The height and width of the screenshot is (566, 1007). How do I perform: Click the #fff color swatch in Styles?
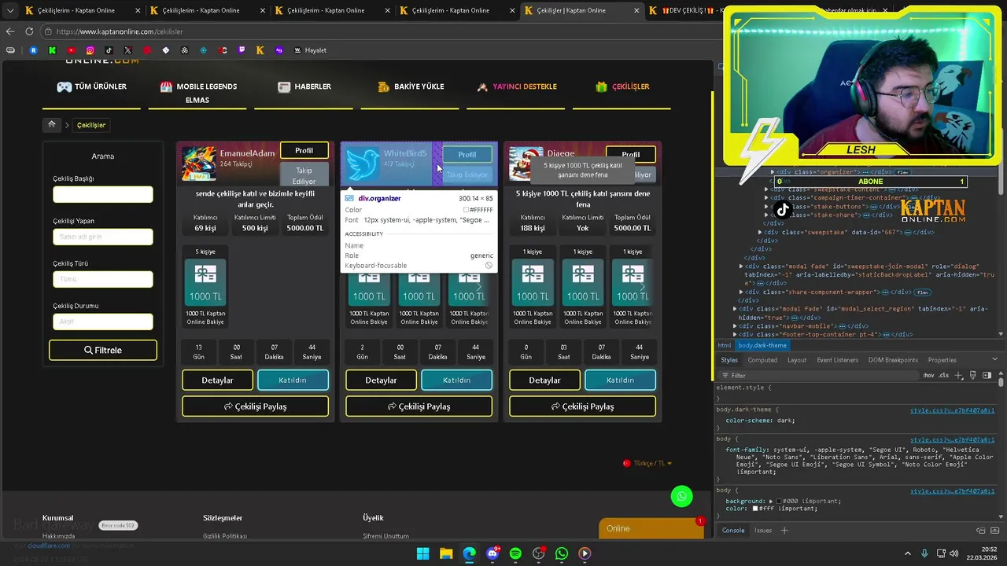755,509
